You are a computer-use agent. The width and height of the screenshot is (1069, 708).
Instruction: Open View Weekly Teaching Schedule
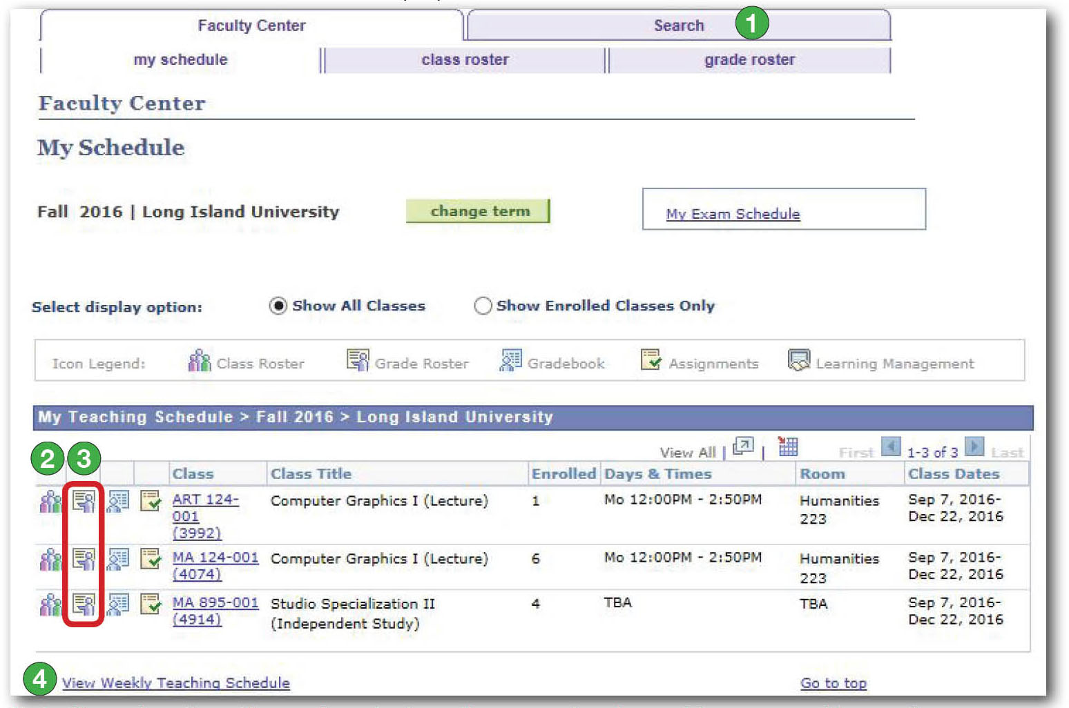[x=175, y=682]
